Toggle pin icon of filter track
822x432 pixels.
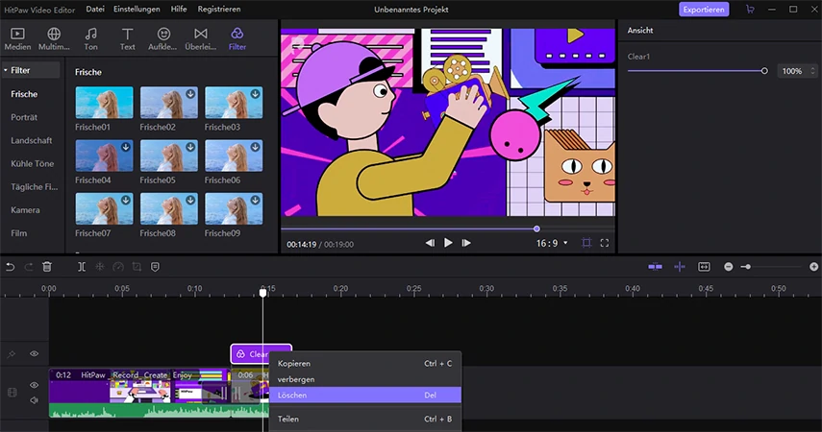coord(11,354)
